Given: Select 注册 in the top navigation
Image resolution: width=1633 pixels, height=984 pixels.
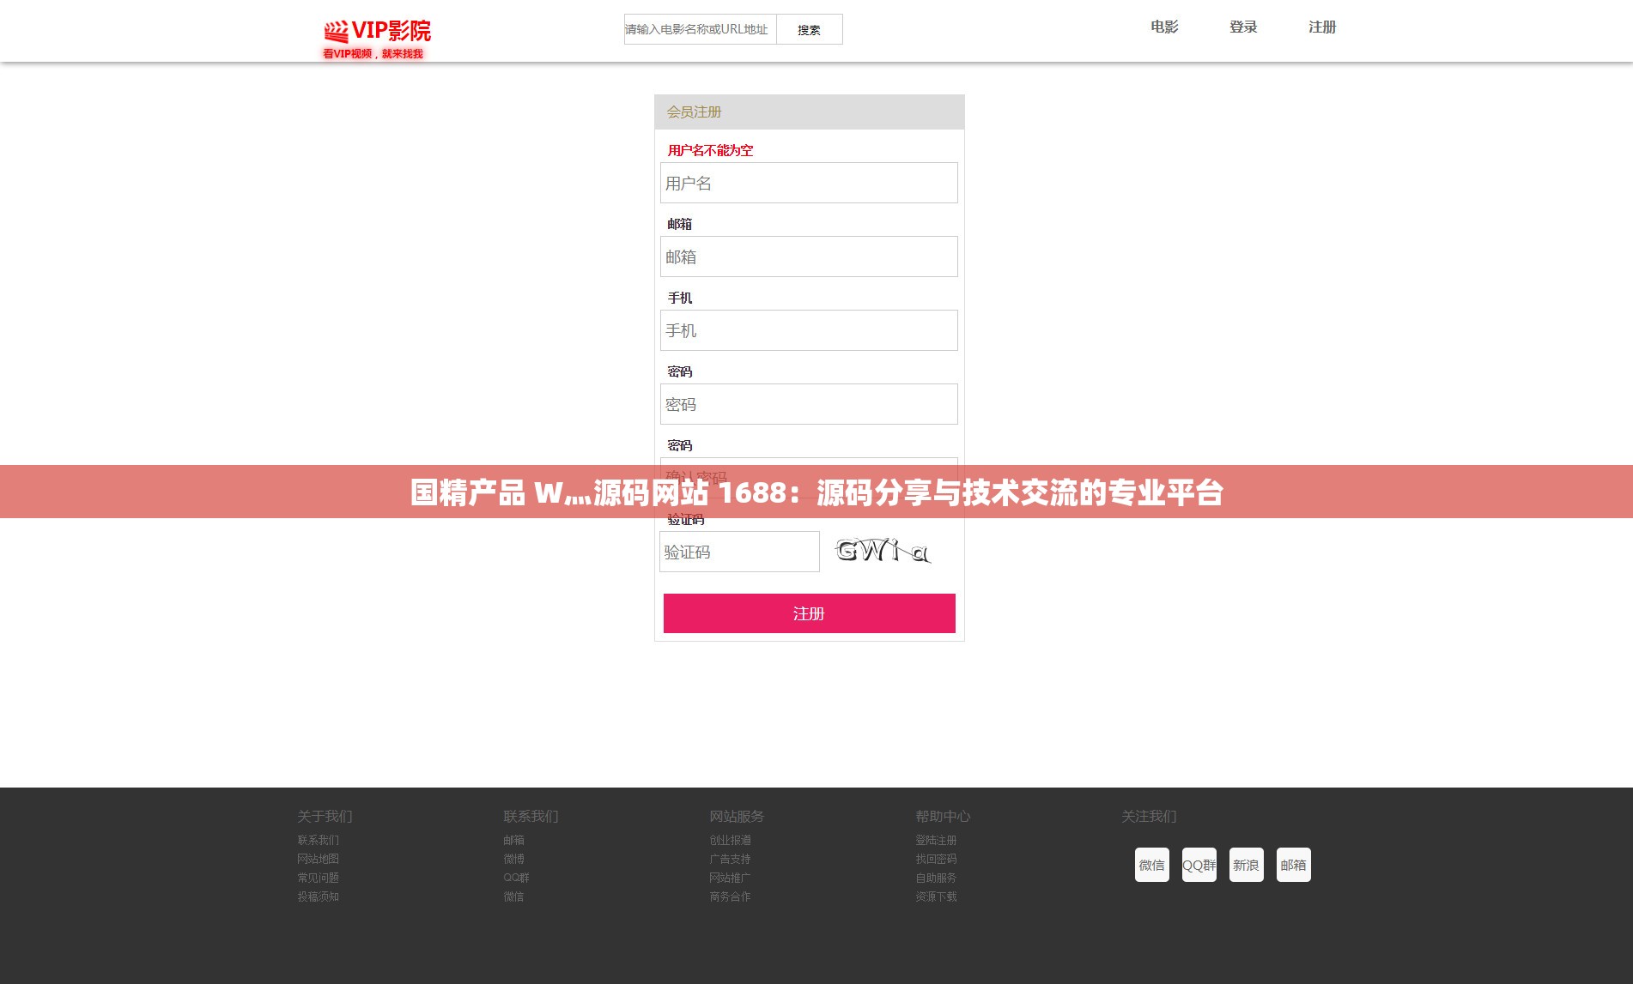Looking at the screenshot, I should click(1321, 27).
